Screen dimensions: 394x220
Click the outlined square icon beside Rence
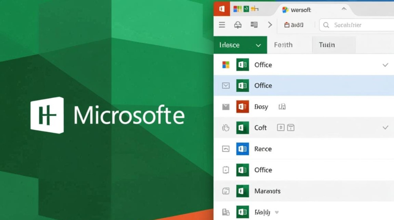pyautogui.click(x=226, y=149)
